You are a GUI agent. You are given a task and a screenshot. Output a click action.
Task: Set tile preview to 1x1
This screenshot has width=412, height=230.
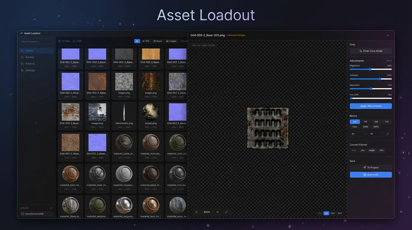click(326, 213)
